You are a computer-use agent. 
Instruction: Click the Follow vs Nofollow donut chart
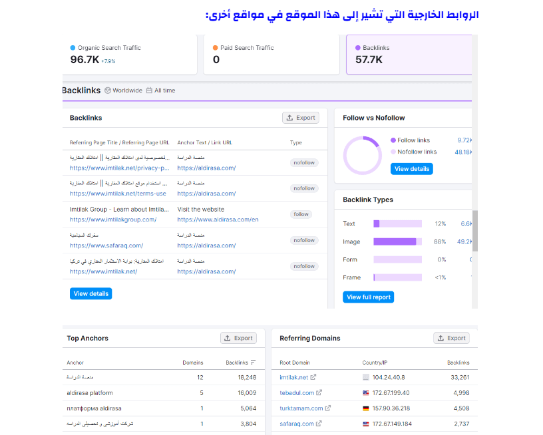pyautogui.click(x=363, y=155)
